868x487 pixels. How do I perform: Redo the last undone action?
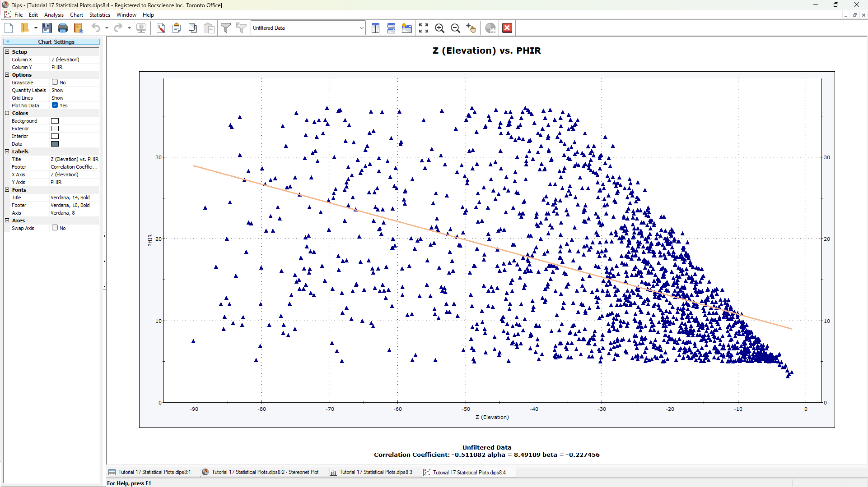[118, 28]
